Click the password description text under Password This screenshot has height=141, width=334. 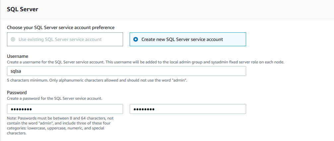pos(55,98)
